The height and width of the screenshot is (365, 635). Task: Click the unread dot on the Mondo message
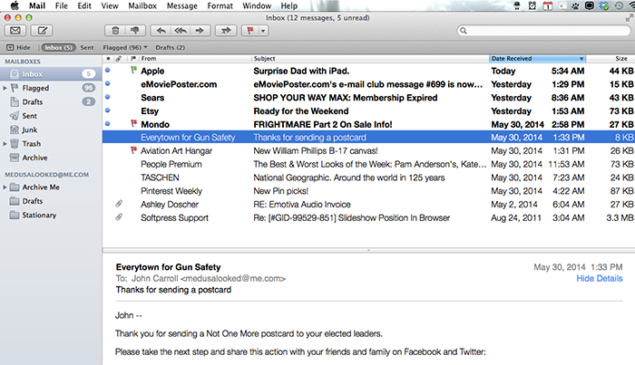pos(108,123)
